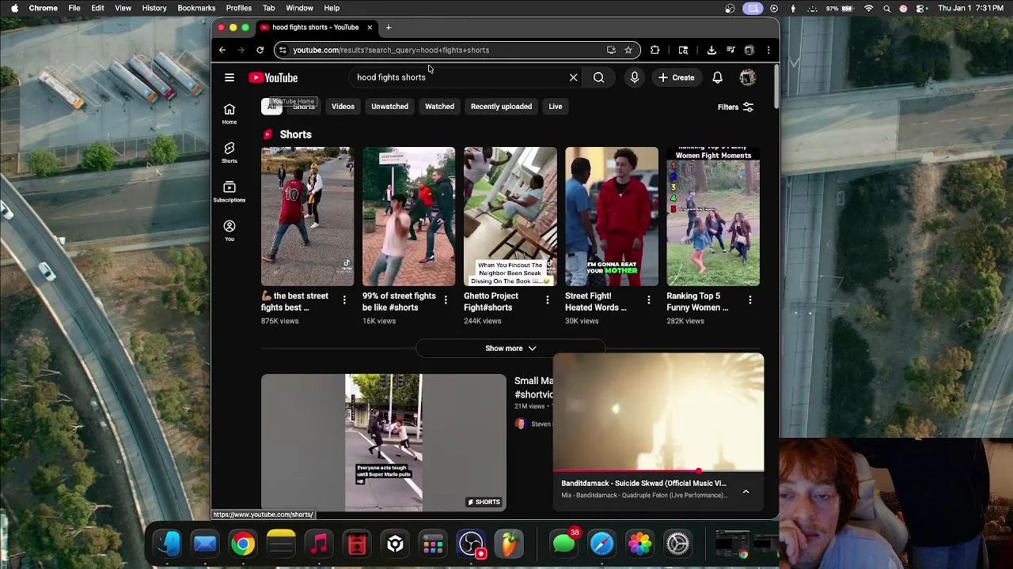The height and width of the screenshot is (569, 1013).
Task: Open Super Mario fight video thumbnail
Action: [x=383, y=443]
